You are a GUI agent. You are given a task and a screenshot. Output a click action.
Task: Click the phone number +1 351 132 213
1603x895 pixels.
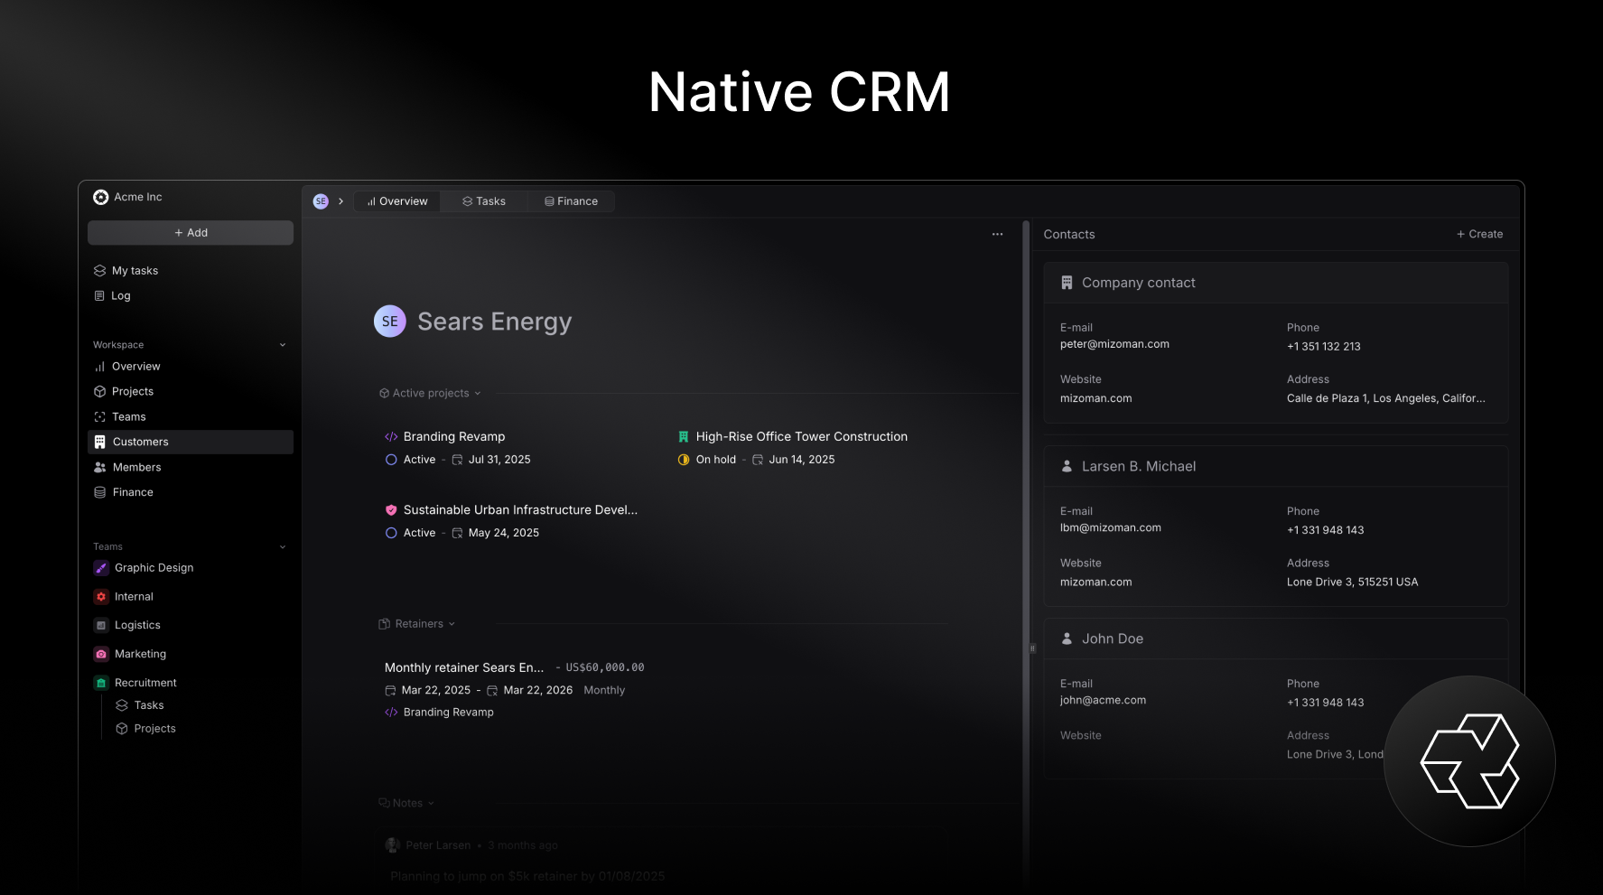(x=1324, y=347)
